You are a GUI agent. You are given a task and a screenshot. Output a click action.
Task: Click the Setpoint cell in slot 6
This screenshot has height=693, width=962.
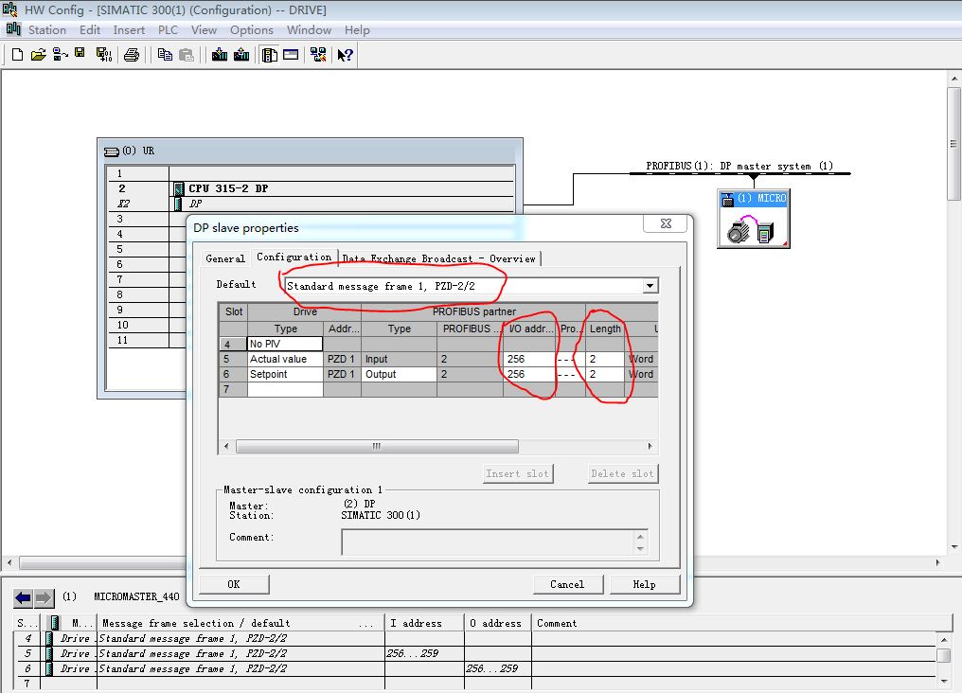pyautogui.click(x=285, y=374)
